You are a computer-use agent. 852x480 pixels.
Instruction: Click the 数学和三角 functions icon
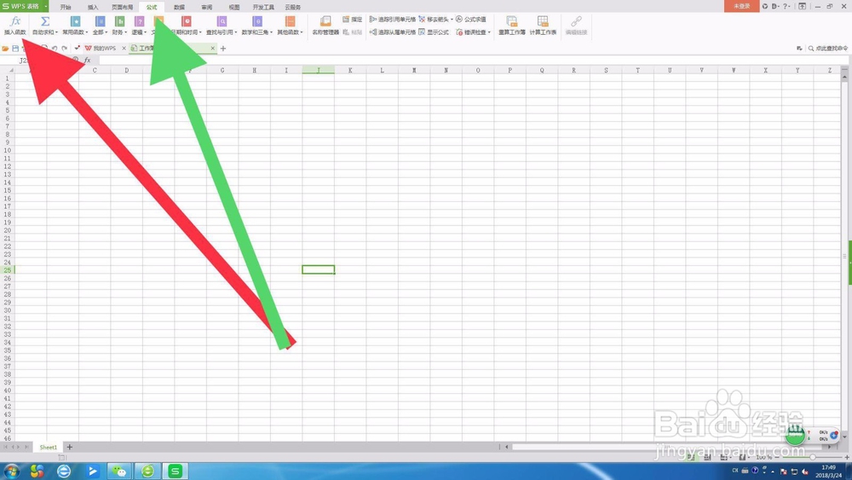pos(257,21)
